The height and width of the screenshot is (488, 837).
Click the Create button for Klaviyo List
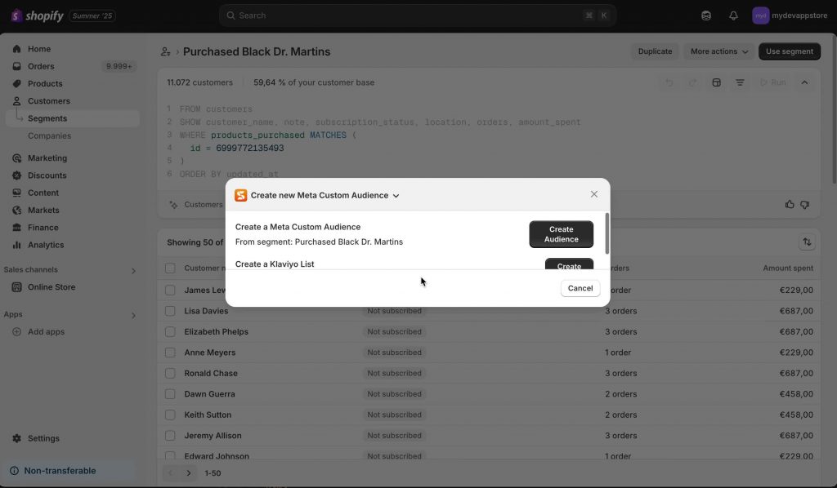[x=569, y=264]
